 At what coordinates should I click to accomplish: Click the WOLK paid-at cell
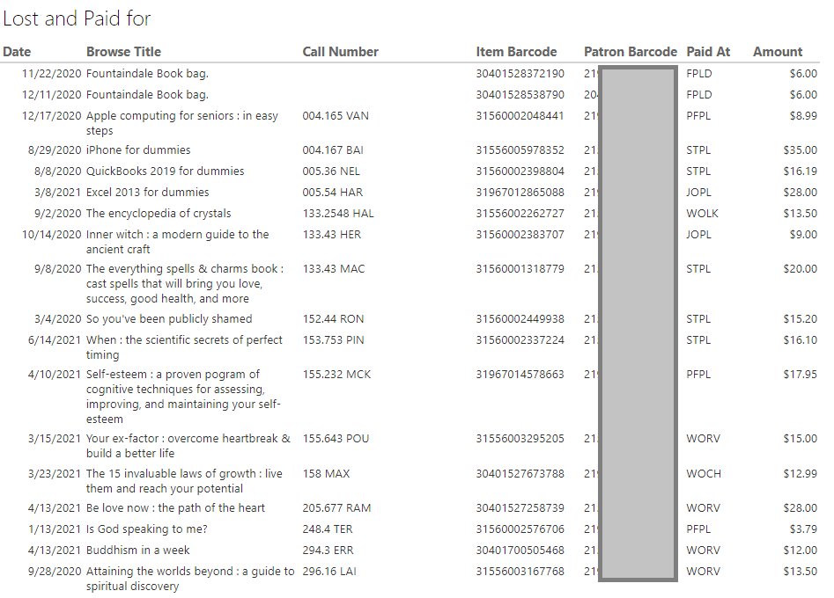pos(702,214)
